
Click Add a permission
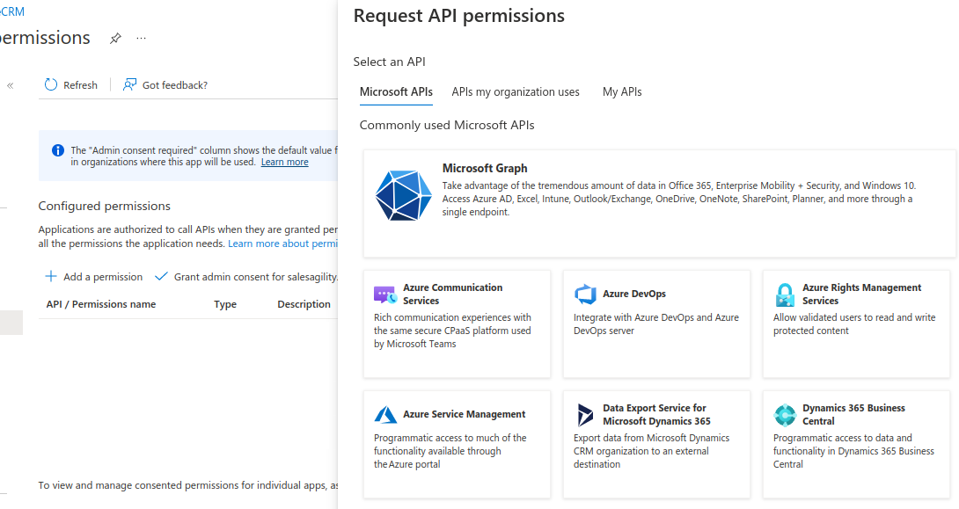click(93, 276)
